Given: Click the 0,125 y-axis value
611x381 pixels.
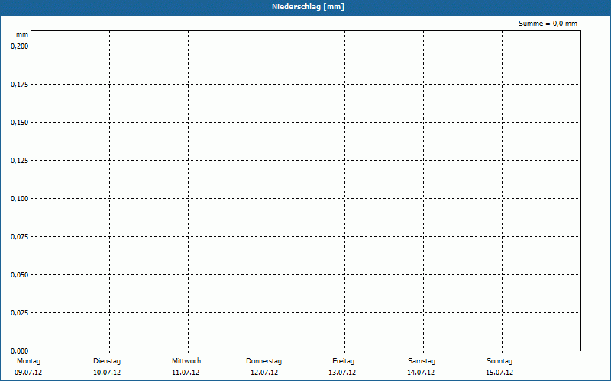Looking at the screenshot, I should [x=20, y=161].
